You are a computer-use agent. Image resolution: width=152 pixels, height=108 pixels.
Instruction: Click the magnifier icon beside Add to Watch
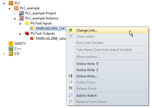click(70, 95)
